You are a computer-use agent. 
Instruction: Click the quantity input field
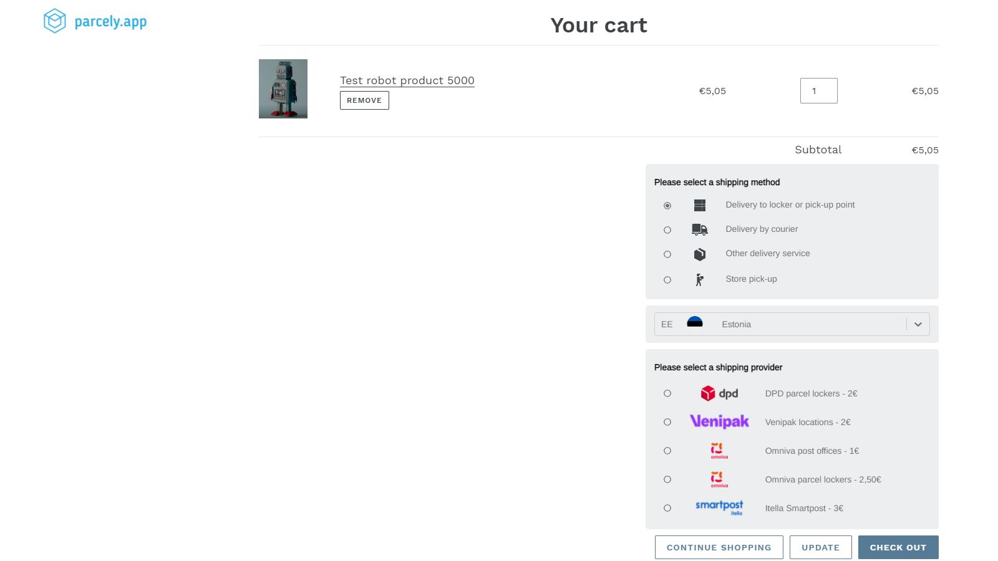(x=818, y=91)
